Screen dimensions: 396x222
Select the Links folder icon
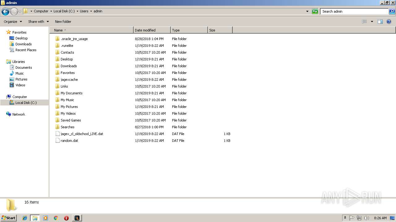(57, 86)
